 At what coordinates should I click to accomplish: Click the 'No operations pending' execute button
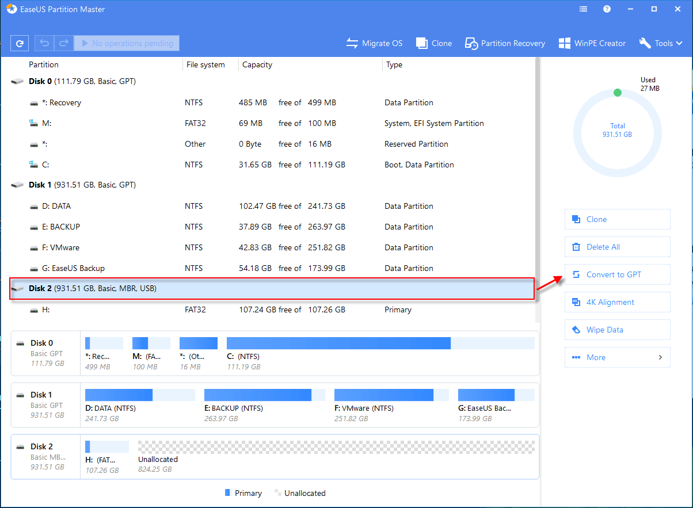(x=127, y=43)
